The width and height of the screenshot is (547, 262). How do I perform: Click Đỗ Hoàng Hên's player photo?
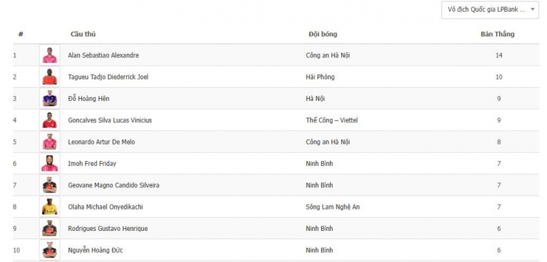49,99
